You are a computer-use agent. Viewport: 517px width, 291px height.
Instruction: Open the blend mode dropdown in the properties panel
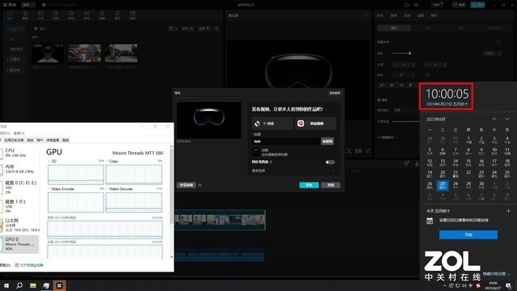tap(406, 110)
